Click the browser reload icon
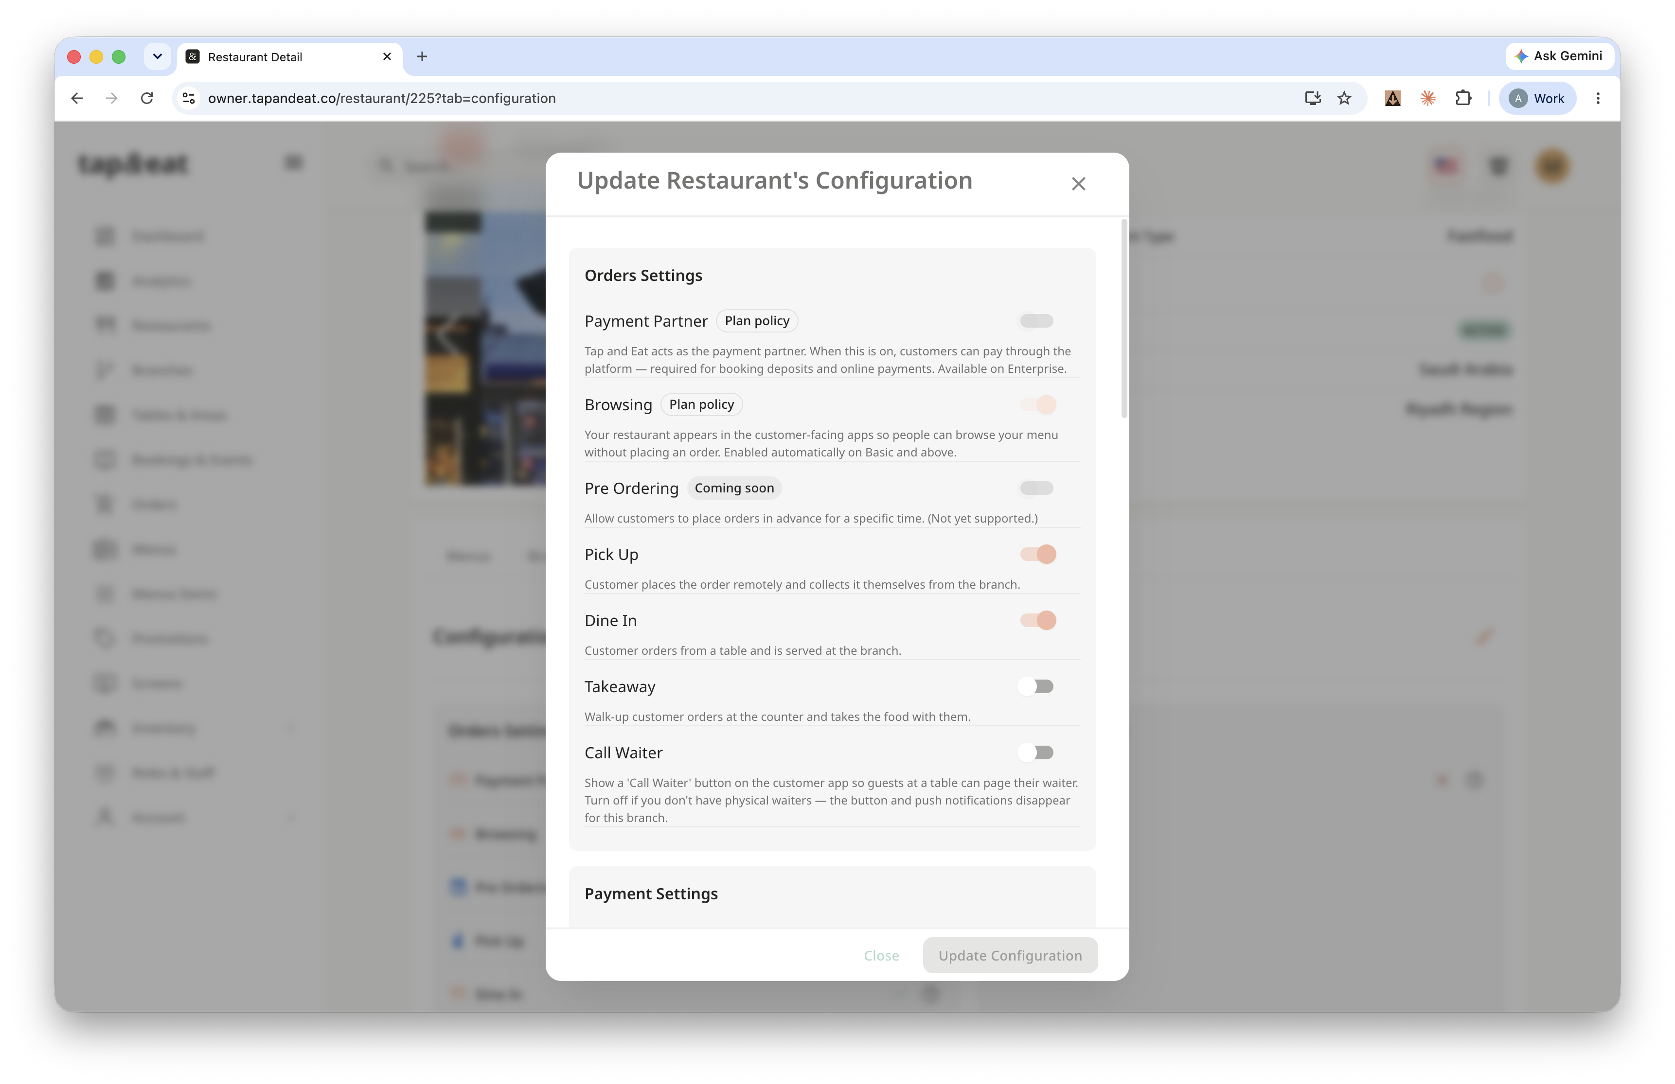This screenshot has height=1084, width=1675. point(146,99)
